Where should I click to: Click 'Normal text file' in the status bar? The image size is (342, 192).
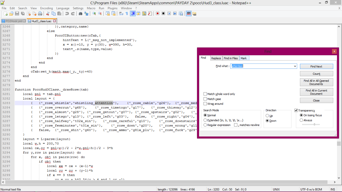pyautogui.click(x=11, y=189)
